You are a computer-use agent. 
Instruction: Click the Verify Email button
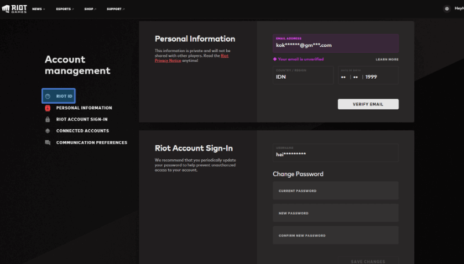pos(368,104)
